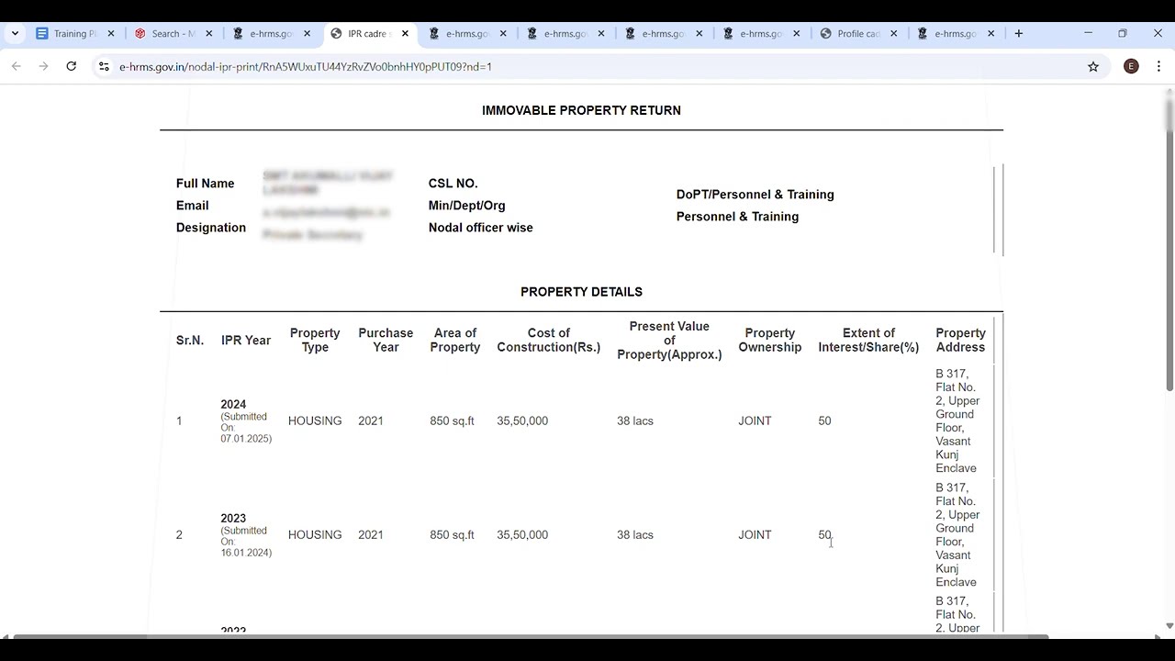Click JOINT in the 2024 row
1175x661 pixels.
coord(755,421)
